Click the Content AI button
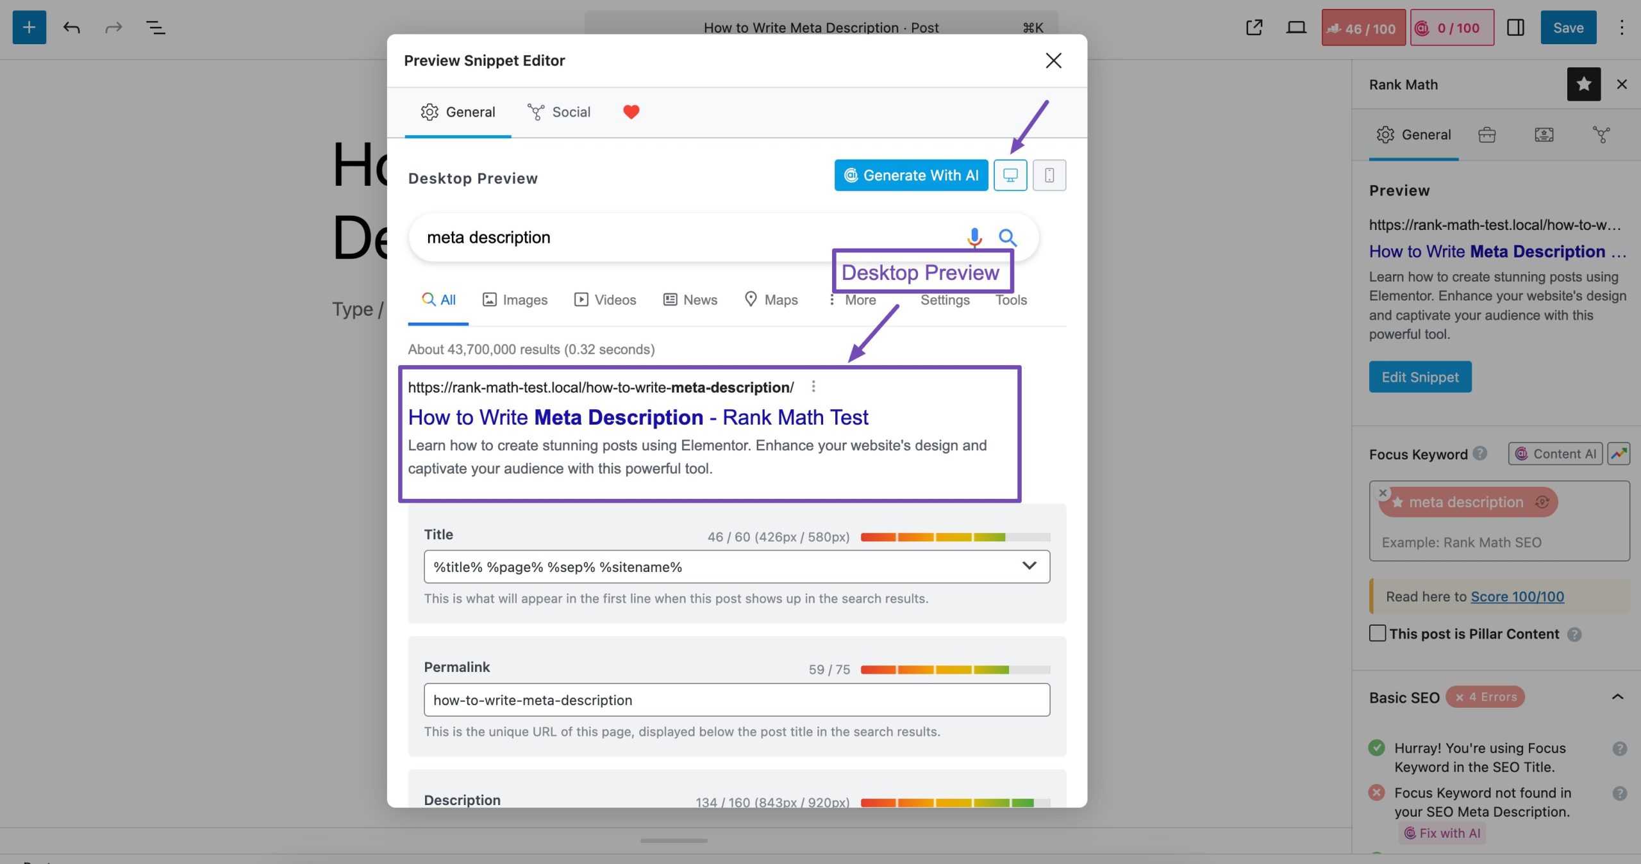Screen dimensions: 1641x864 click(1555, 454)
